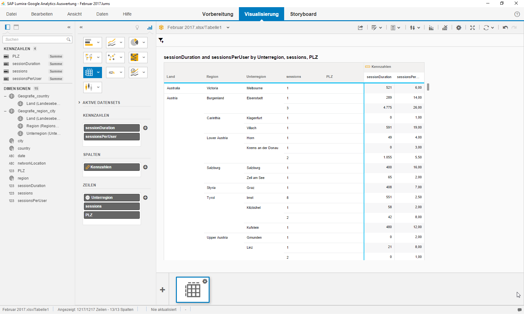The width and height of the screenshot is (524, 314).
Task: Choose the scatter plot chart icon
Action: click(112, 57)
